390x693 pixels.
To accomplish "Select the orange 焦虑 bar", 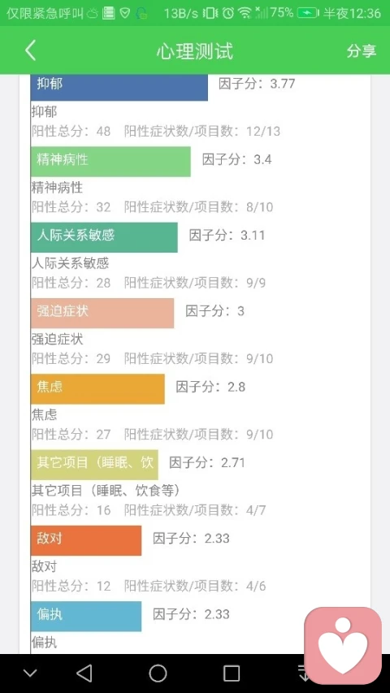I will coord(97,389).
